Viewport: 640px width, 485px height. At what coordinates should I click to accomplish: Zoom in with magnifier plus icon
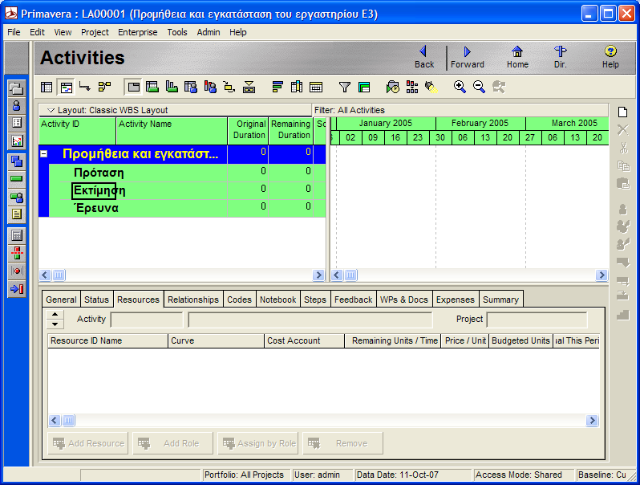pos(460,87)
